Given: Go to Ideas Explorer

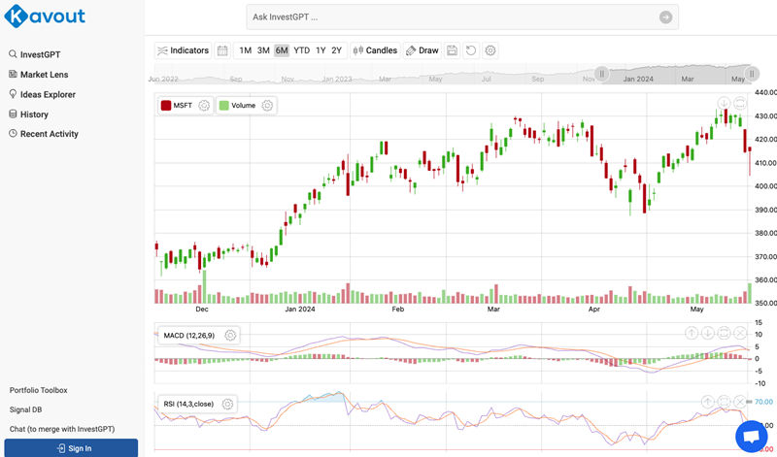Looking at the screenshot, I should pos(48,95).
